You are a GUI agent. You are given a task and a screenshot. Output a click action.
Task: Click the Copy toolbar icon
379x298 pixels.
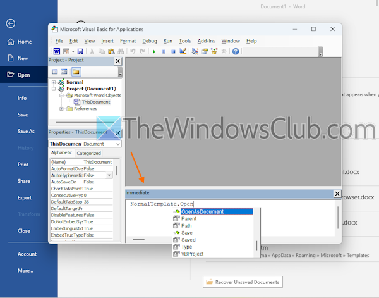(x=102, y=51)
